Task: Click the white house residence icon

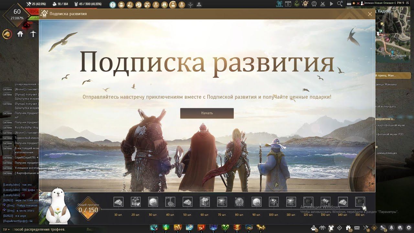Action: [20, 34]
